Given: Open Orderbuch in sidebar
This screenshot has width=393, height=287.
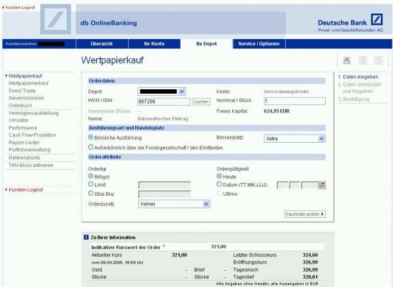Looking at the screenshot, I should tap(20, 106).
